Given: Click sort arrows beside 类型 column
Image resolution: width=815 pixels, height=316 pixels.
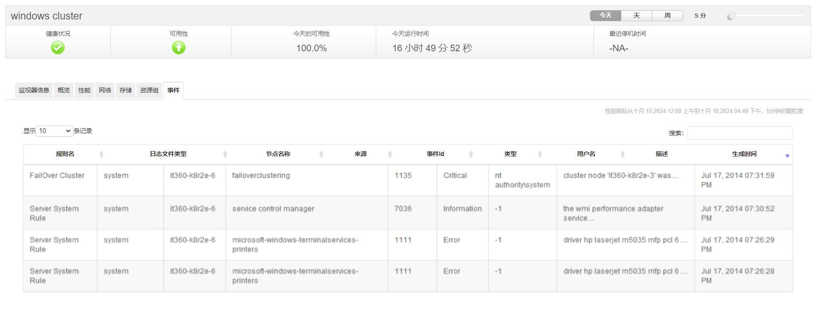Looking at the screenshot, I should coord(540,154).
